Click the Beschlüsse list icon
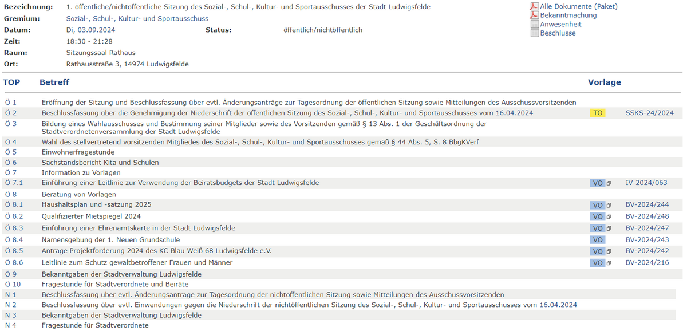Viewport: 687px width, 335px height. pos(535,33)
